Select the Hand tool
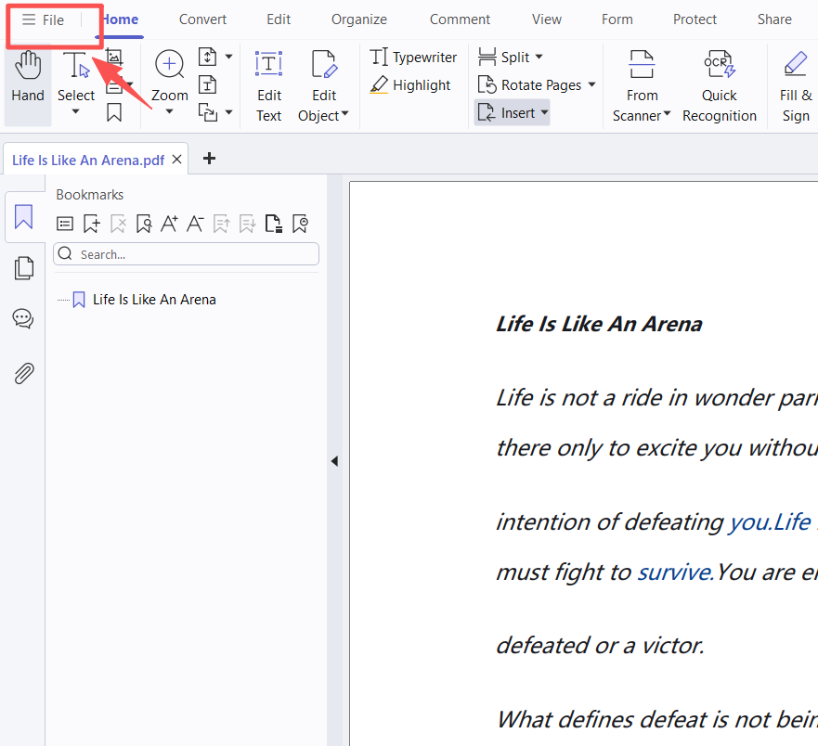This screenshot has width=818, height=746. 28,78
